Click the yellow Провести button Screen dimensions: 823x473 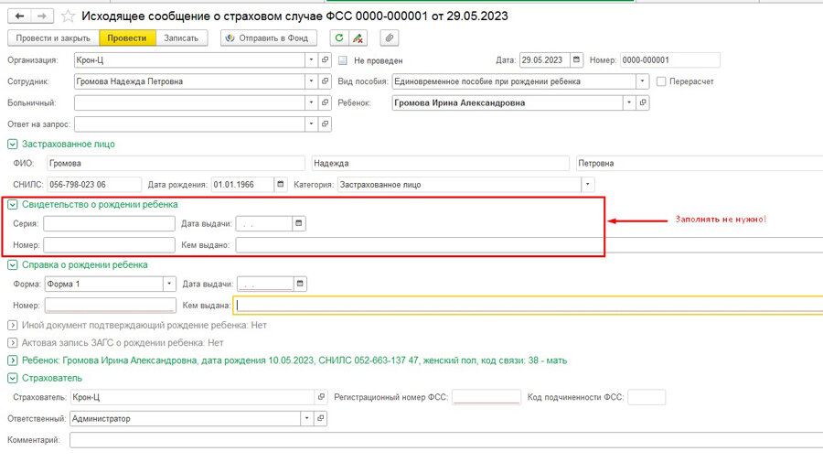[x=127, y=38]
